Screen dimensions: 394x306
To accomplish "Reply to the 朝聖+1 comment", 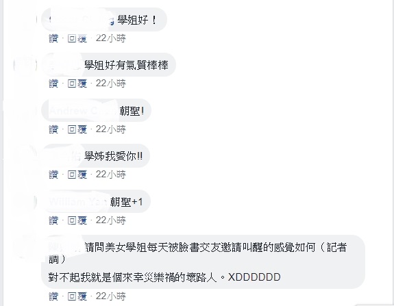I will point(77,220).
